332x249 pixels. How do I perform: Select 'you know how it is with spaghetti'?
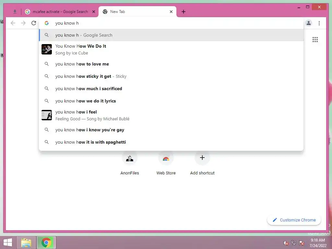click(x=171, y=142)
